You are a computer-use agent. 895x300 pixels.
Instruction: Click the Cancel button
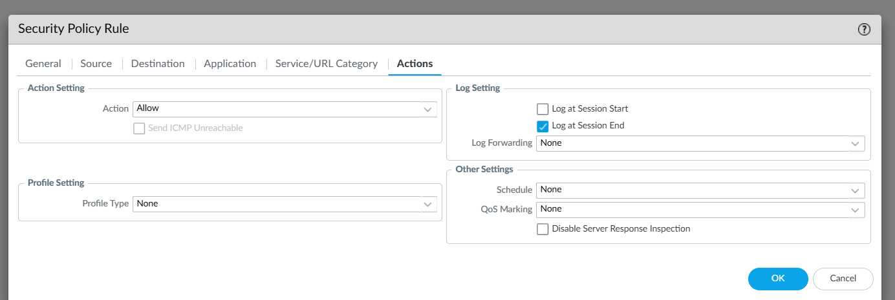pyautogui.click(x=843, y=279)
